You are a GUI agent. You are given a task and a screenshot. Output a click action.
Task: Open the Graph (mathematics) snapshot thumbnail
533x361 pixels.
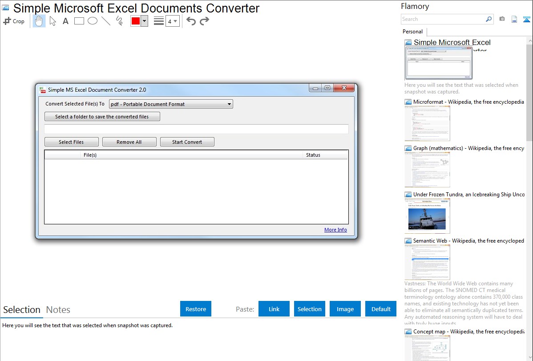[x=427, y=170]
